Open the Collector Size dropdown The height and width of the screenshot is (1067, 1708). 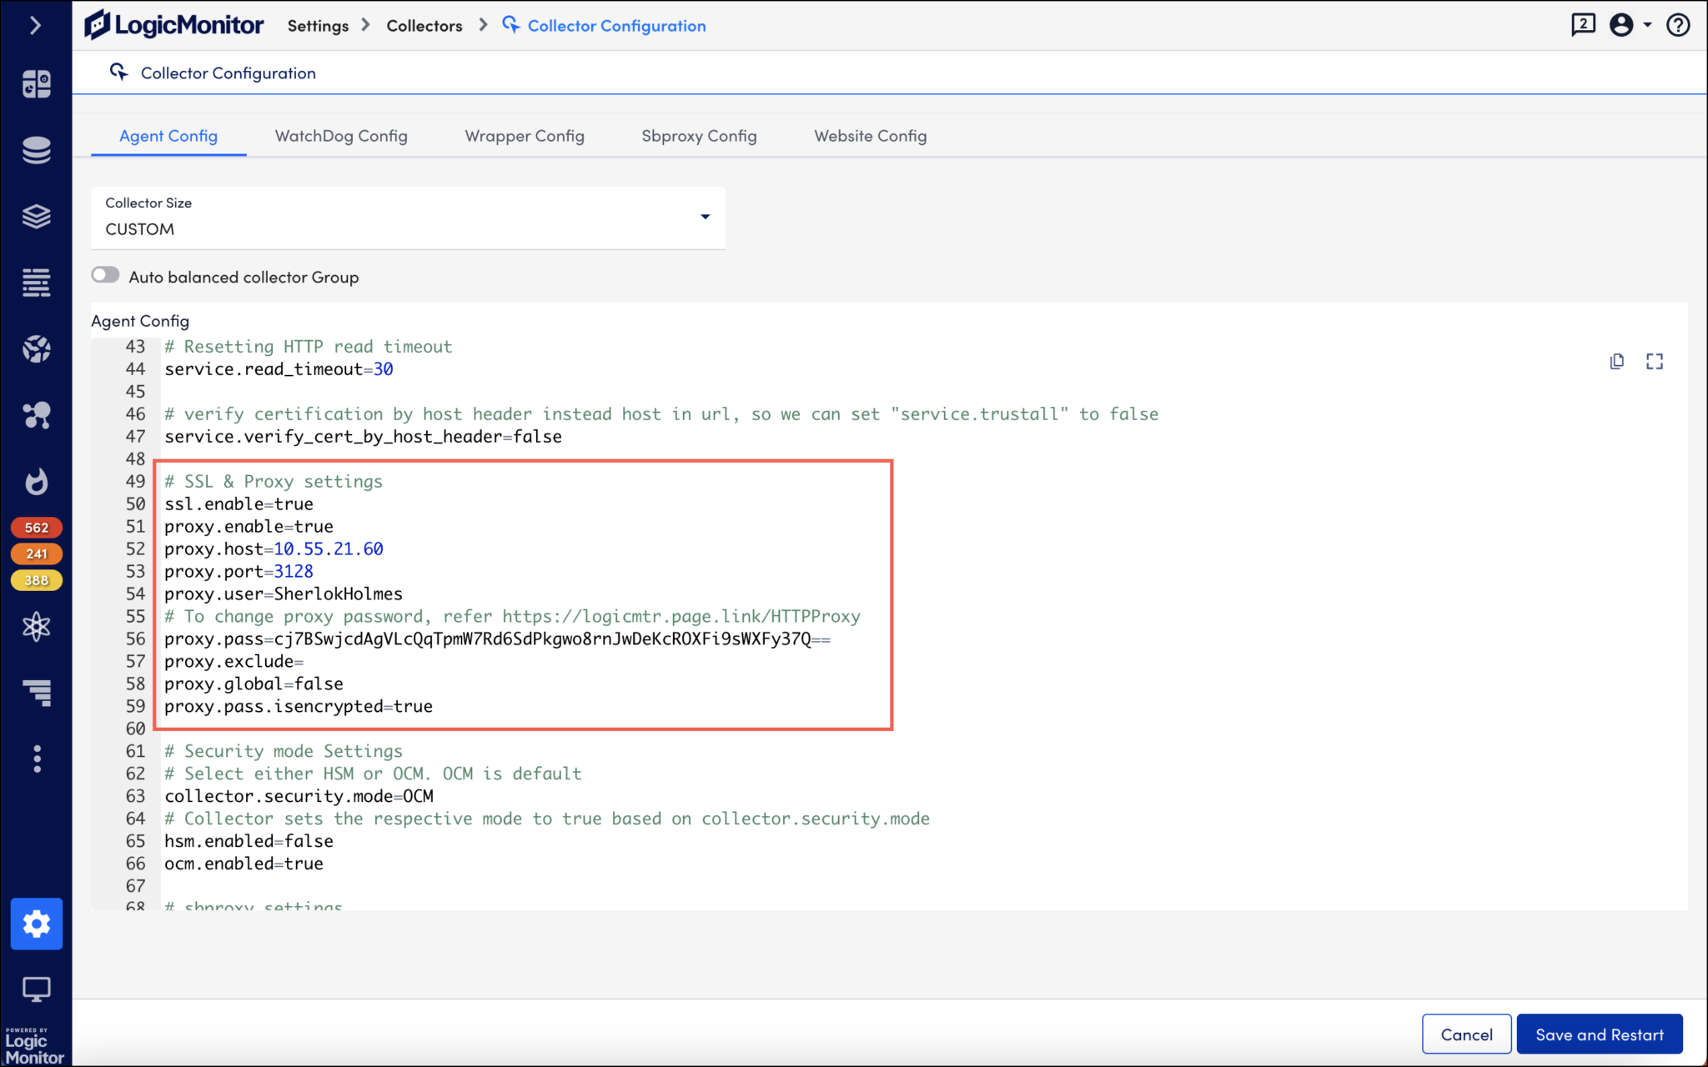[x=705, y=218]
